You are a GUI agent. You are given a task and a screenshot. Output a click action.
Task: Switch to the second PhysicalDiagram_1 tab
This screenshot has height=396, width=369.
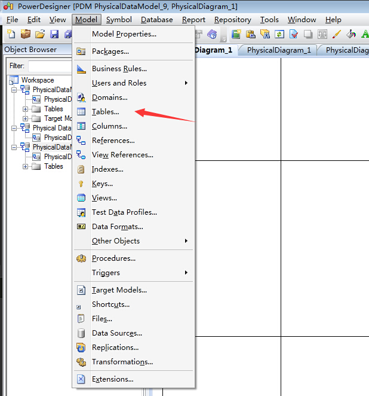tap(279, 50)
